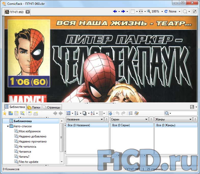Click the numbered list icon
The width and height of the screenshot is (200, 174).
(x=131, y=113)
